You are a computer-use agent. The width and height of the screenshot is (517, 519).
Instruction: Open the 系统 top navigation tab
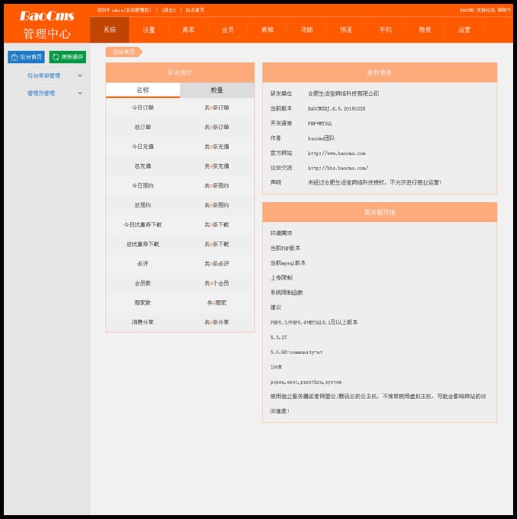[x=109, y=30]
